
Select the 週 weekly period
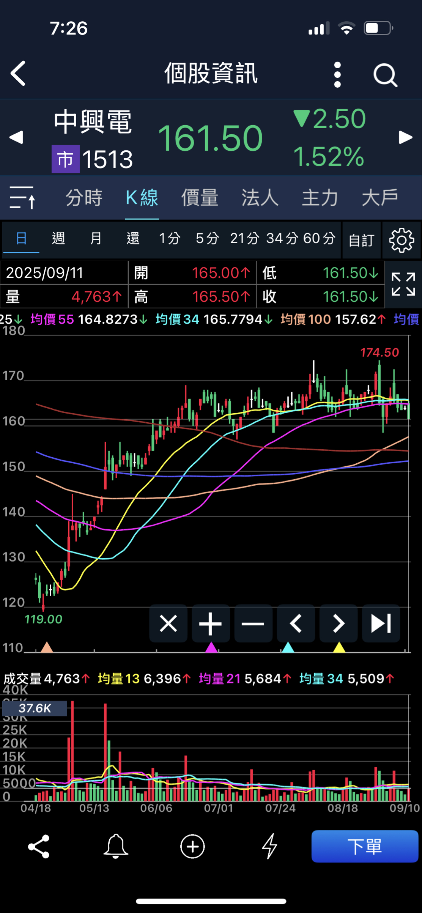coord(58,239)
